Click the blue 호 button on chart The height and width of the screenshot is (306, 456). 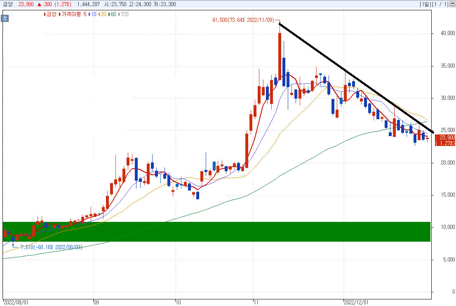[x=5, y=18]
